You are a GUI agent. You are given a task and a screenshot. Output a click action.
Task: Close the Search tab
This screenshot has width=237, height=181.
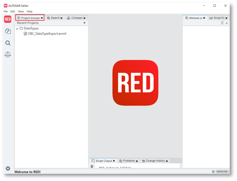[x=61, y=18]
